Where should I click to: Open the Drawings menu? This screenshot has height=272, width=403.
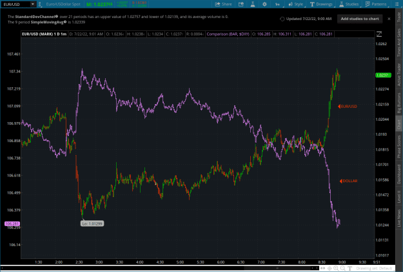click(321, 4)
